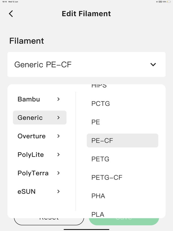
Task: Select PHA filament type
Action: coord(98,196)
